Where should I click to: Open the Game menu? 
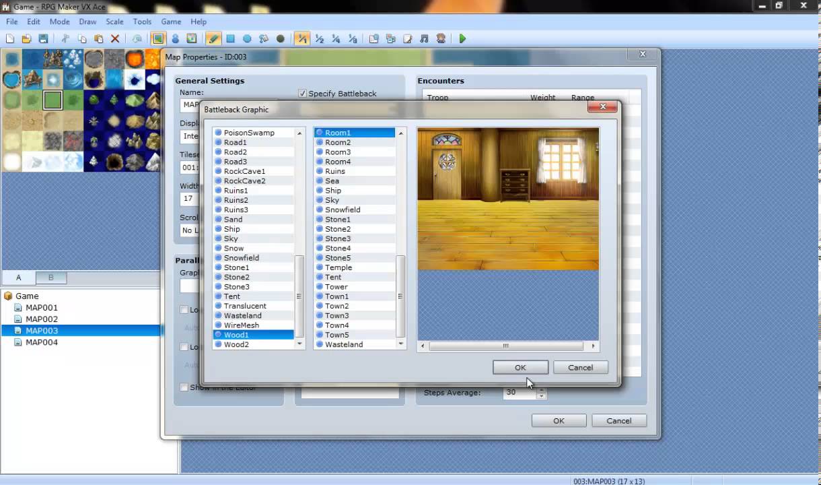coord(171,22)
